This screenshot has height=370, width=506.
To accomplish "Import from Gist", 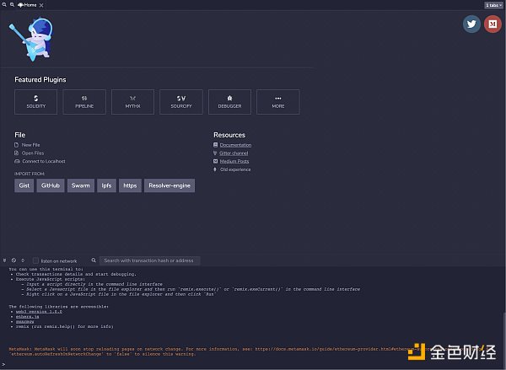I will pos(24,185).
